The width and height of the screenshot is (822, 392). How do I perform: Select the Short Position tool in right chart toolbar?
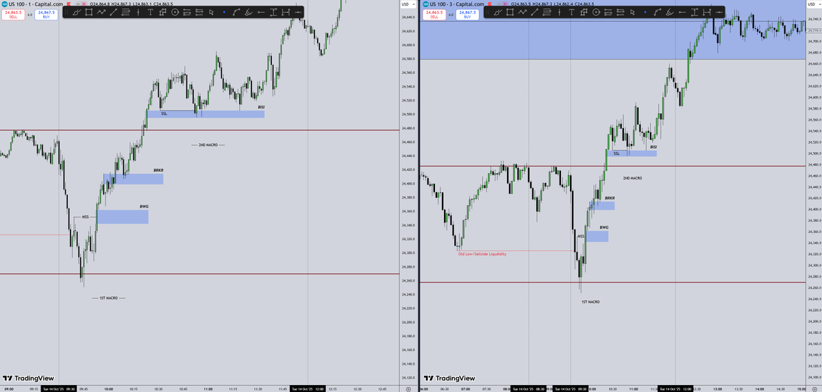620,12
